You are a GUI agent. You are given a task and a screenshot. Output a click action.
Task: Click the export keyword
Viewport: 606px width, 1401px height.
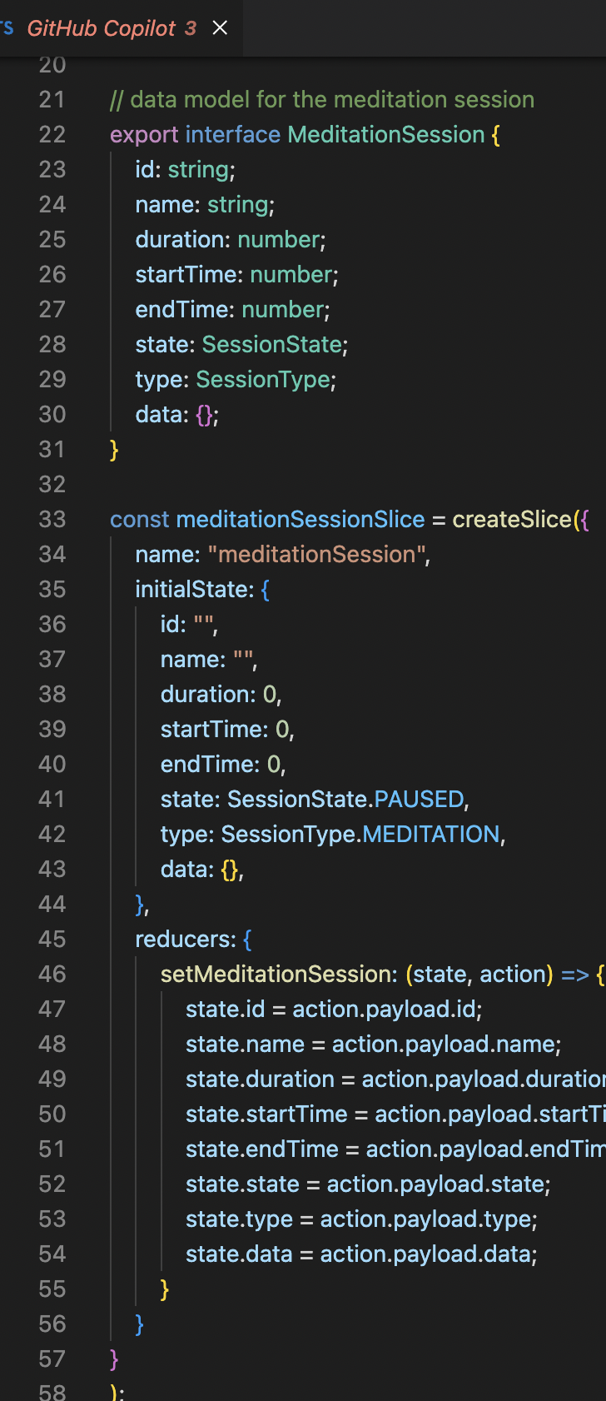pyautogui.click(x=144, y=134)
